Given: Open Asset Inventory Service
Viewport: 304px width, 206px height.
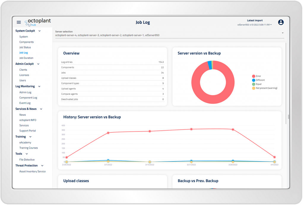Looking at the screenshot, I should [x=33, y=171].
